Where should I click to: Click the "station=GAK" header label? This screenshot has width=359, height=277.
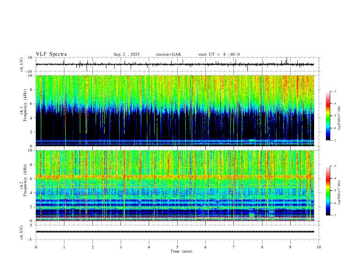coord(168,54)
